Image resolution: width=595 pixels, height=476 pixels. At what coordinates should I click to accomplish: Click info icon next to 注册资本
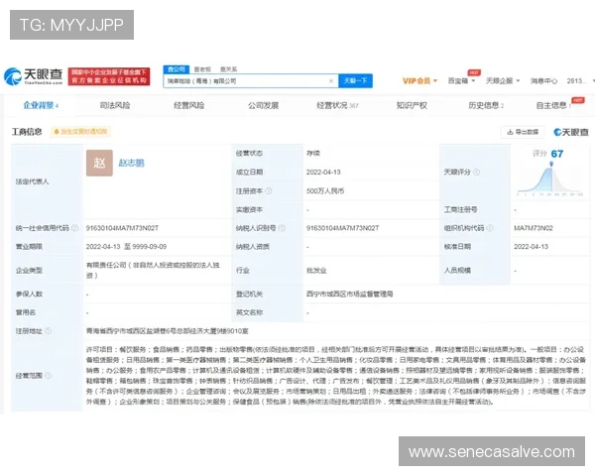(269, 191)
